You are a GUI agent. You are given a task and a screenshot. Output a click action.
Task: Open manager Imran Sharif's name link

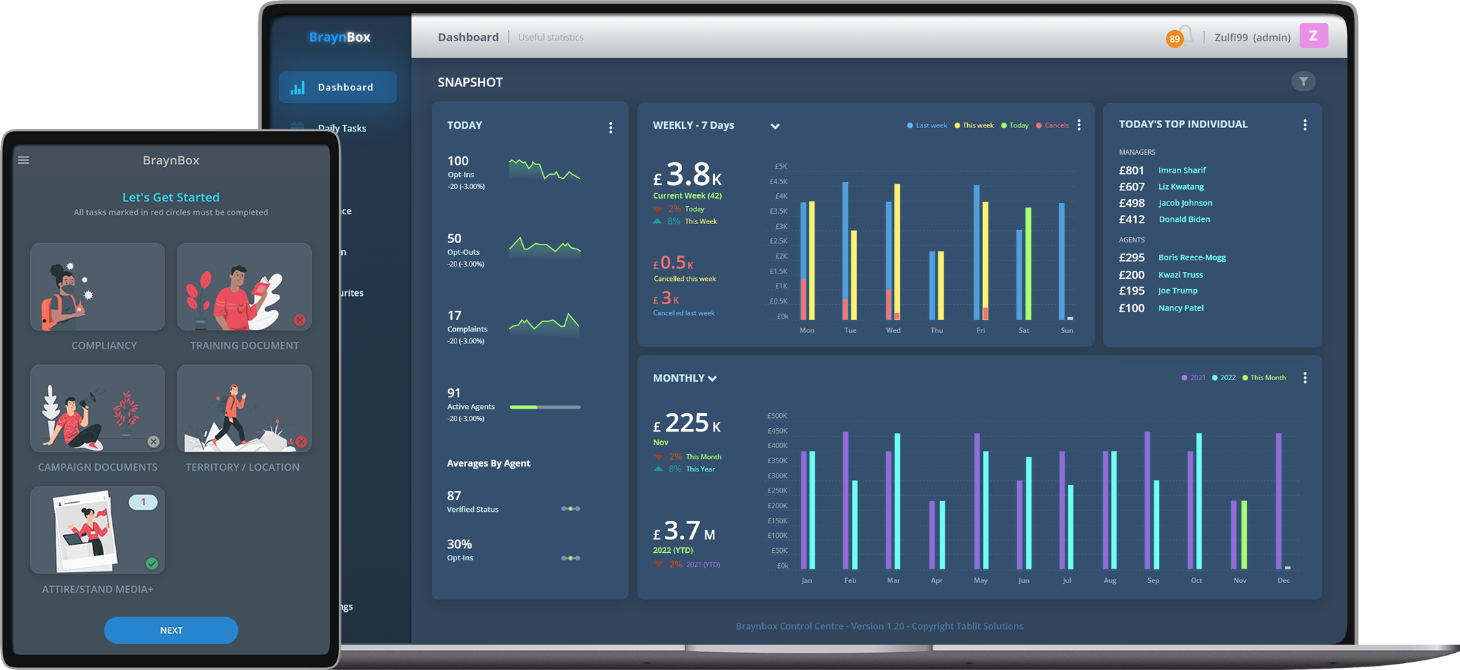tap(1182, 170)
